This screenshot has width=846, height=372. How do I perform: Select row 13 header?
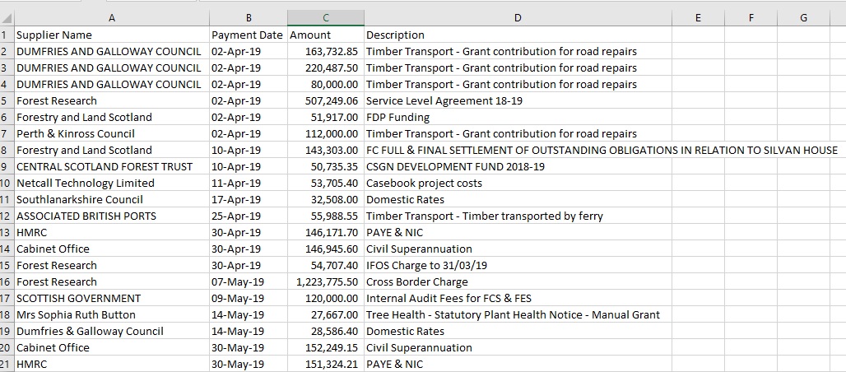pyautogui.click(x=7, y=232)
